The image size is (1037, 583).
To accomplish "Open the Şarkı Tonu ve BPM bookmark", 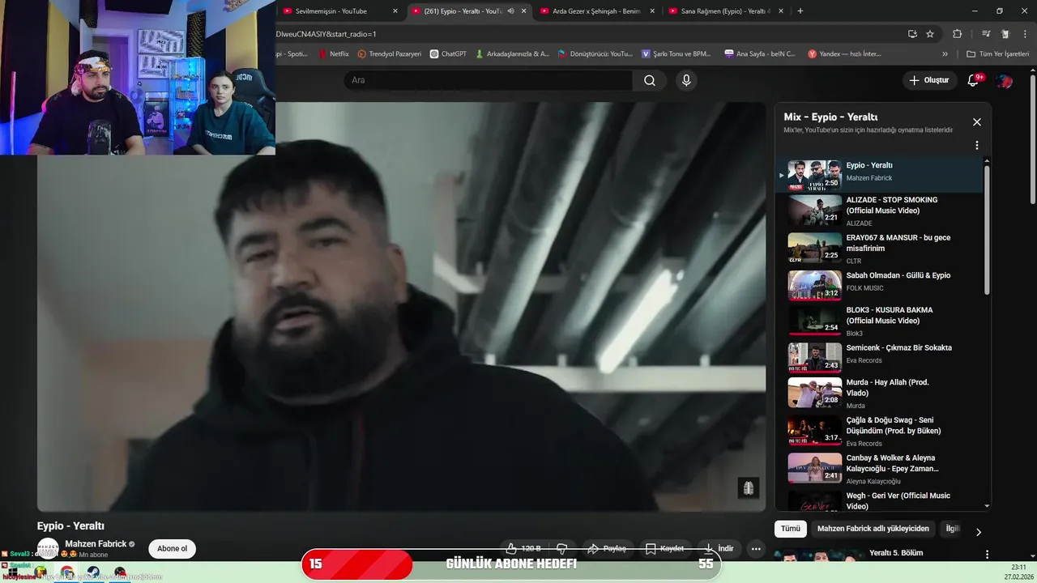I will [x=676, y=54].
